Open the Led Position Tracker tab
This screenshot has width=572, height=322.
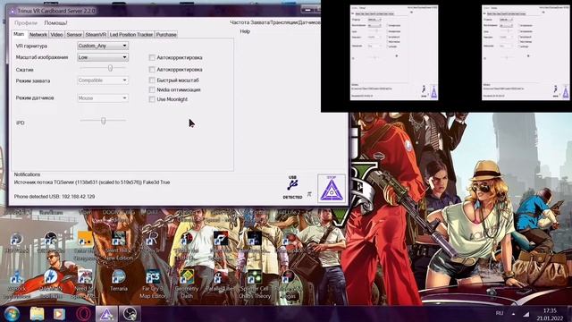pos(131,35)
